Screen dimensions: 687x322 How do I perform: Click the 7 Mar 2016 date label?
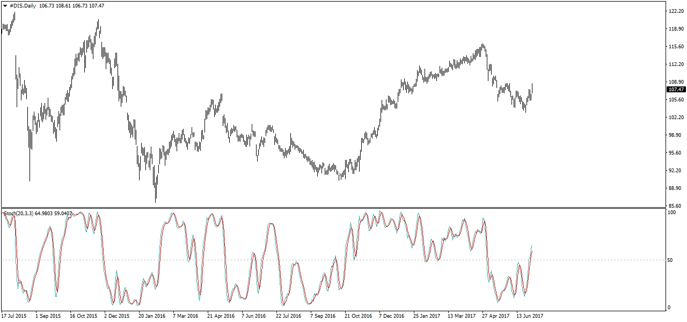point(186,316)
